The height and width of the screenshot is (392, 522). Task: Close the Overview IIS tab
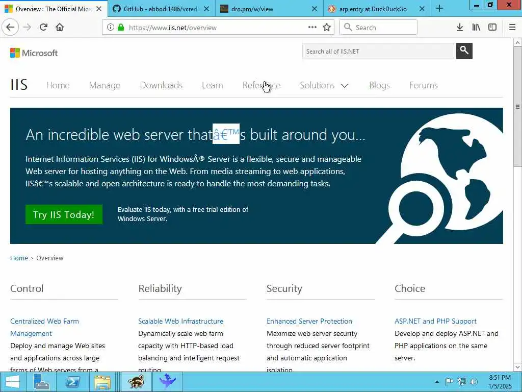click(x=99, y=9)
